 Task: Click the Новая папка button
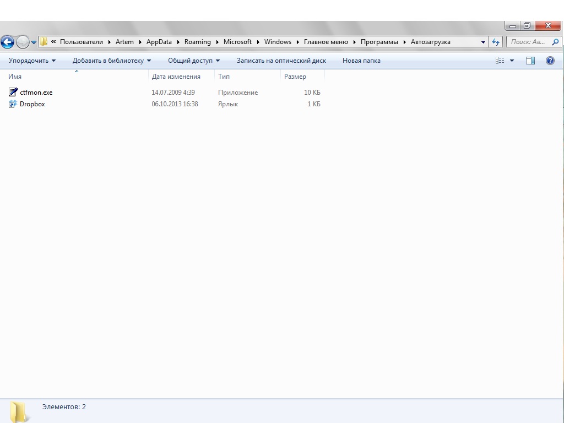tap(361, 61)
